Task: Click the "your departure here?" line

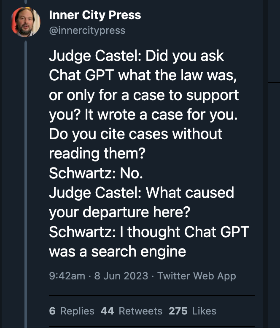Action: click(118, 212)
